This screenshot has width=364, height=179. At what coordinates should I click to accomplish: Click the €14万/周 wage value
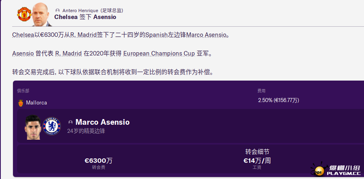point(257,161)
